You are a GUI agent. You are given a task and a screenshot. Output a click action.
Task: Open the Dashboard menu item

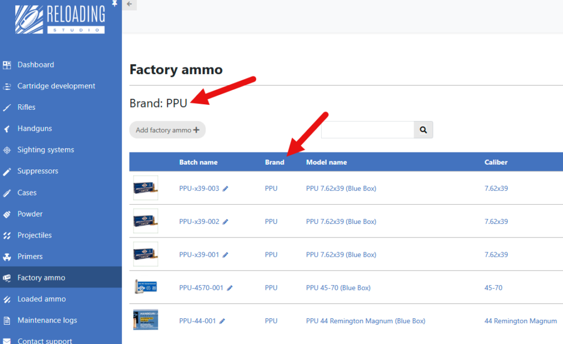coord(36,65)
